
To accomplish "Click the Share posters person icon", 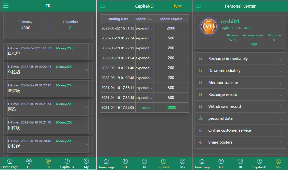I will [x=200, y=142].
